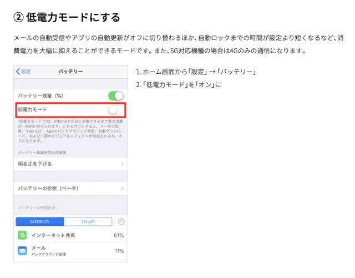Image resolution: width=355 pixels, height=278 pixels.
Task: Toggle the バッテリー残量 (%) switch
Action: [x=116, y=96]
